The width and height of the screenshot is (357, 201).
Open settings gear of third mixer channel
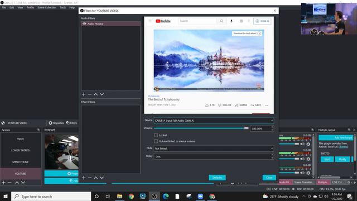tap(308, 173)
